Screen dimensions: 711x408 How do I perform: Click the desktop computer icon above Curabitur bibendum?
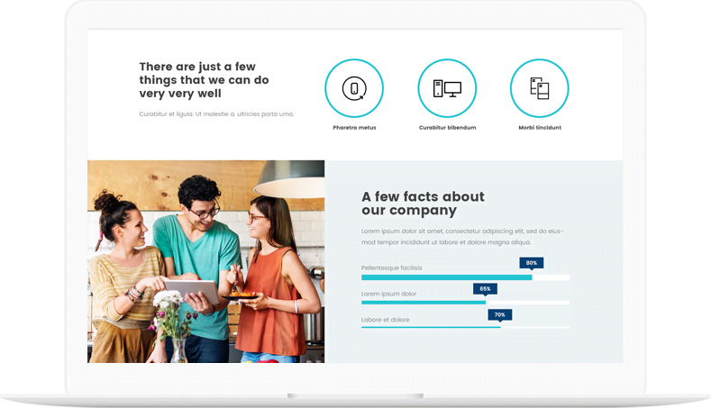click(x=447, y=88)
